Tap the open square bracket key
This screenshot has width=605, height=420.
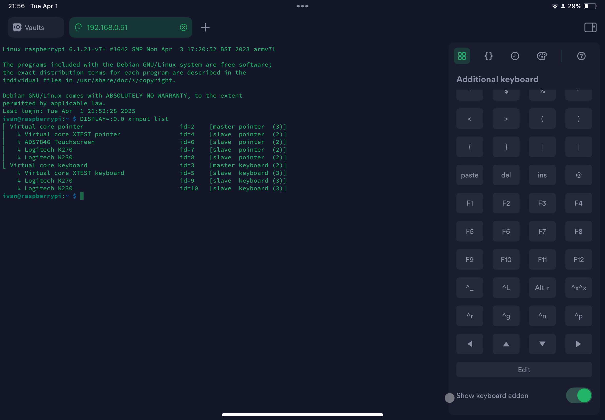542,147
